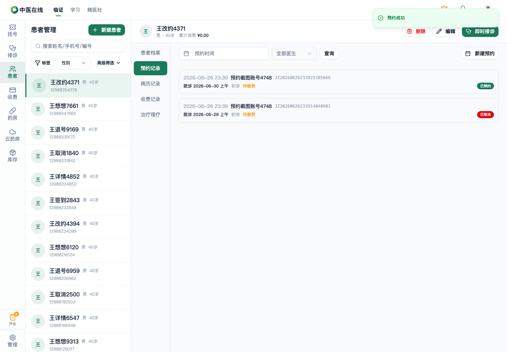Click the 即时接诊 button
The width and height of the screenshot is (507, 352).
[480, 31]
